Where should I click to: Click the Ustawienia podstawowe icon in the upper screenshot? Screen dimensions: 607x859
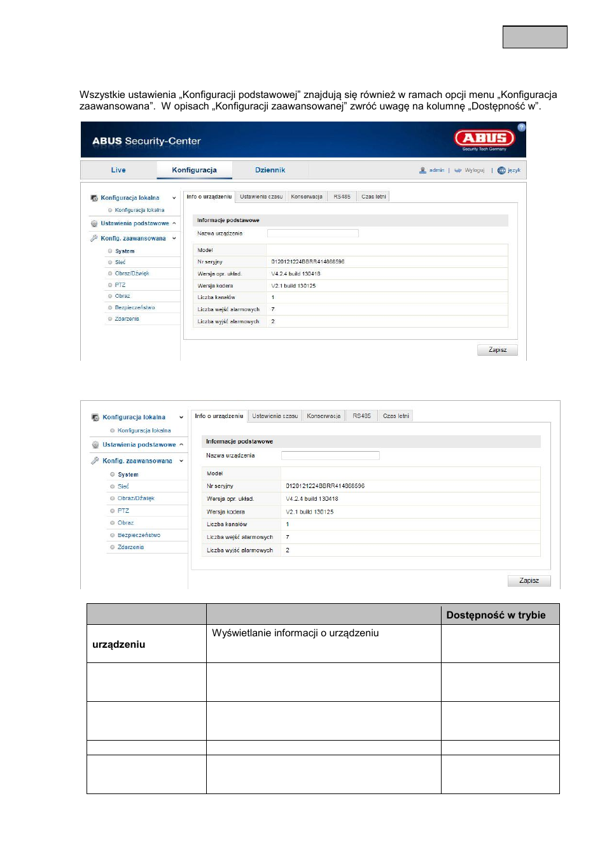(x=94, y=223)
